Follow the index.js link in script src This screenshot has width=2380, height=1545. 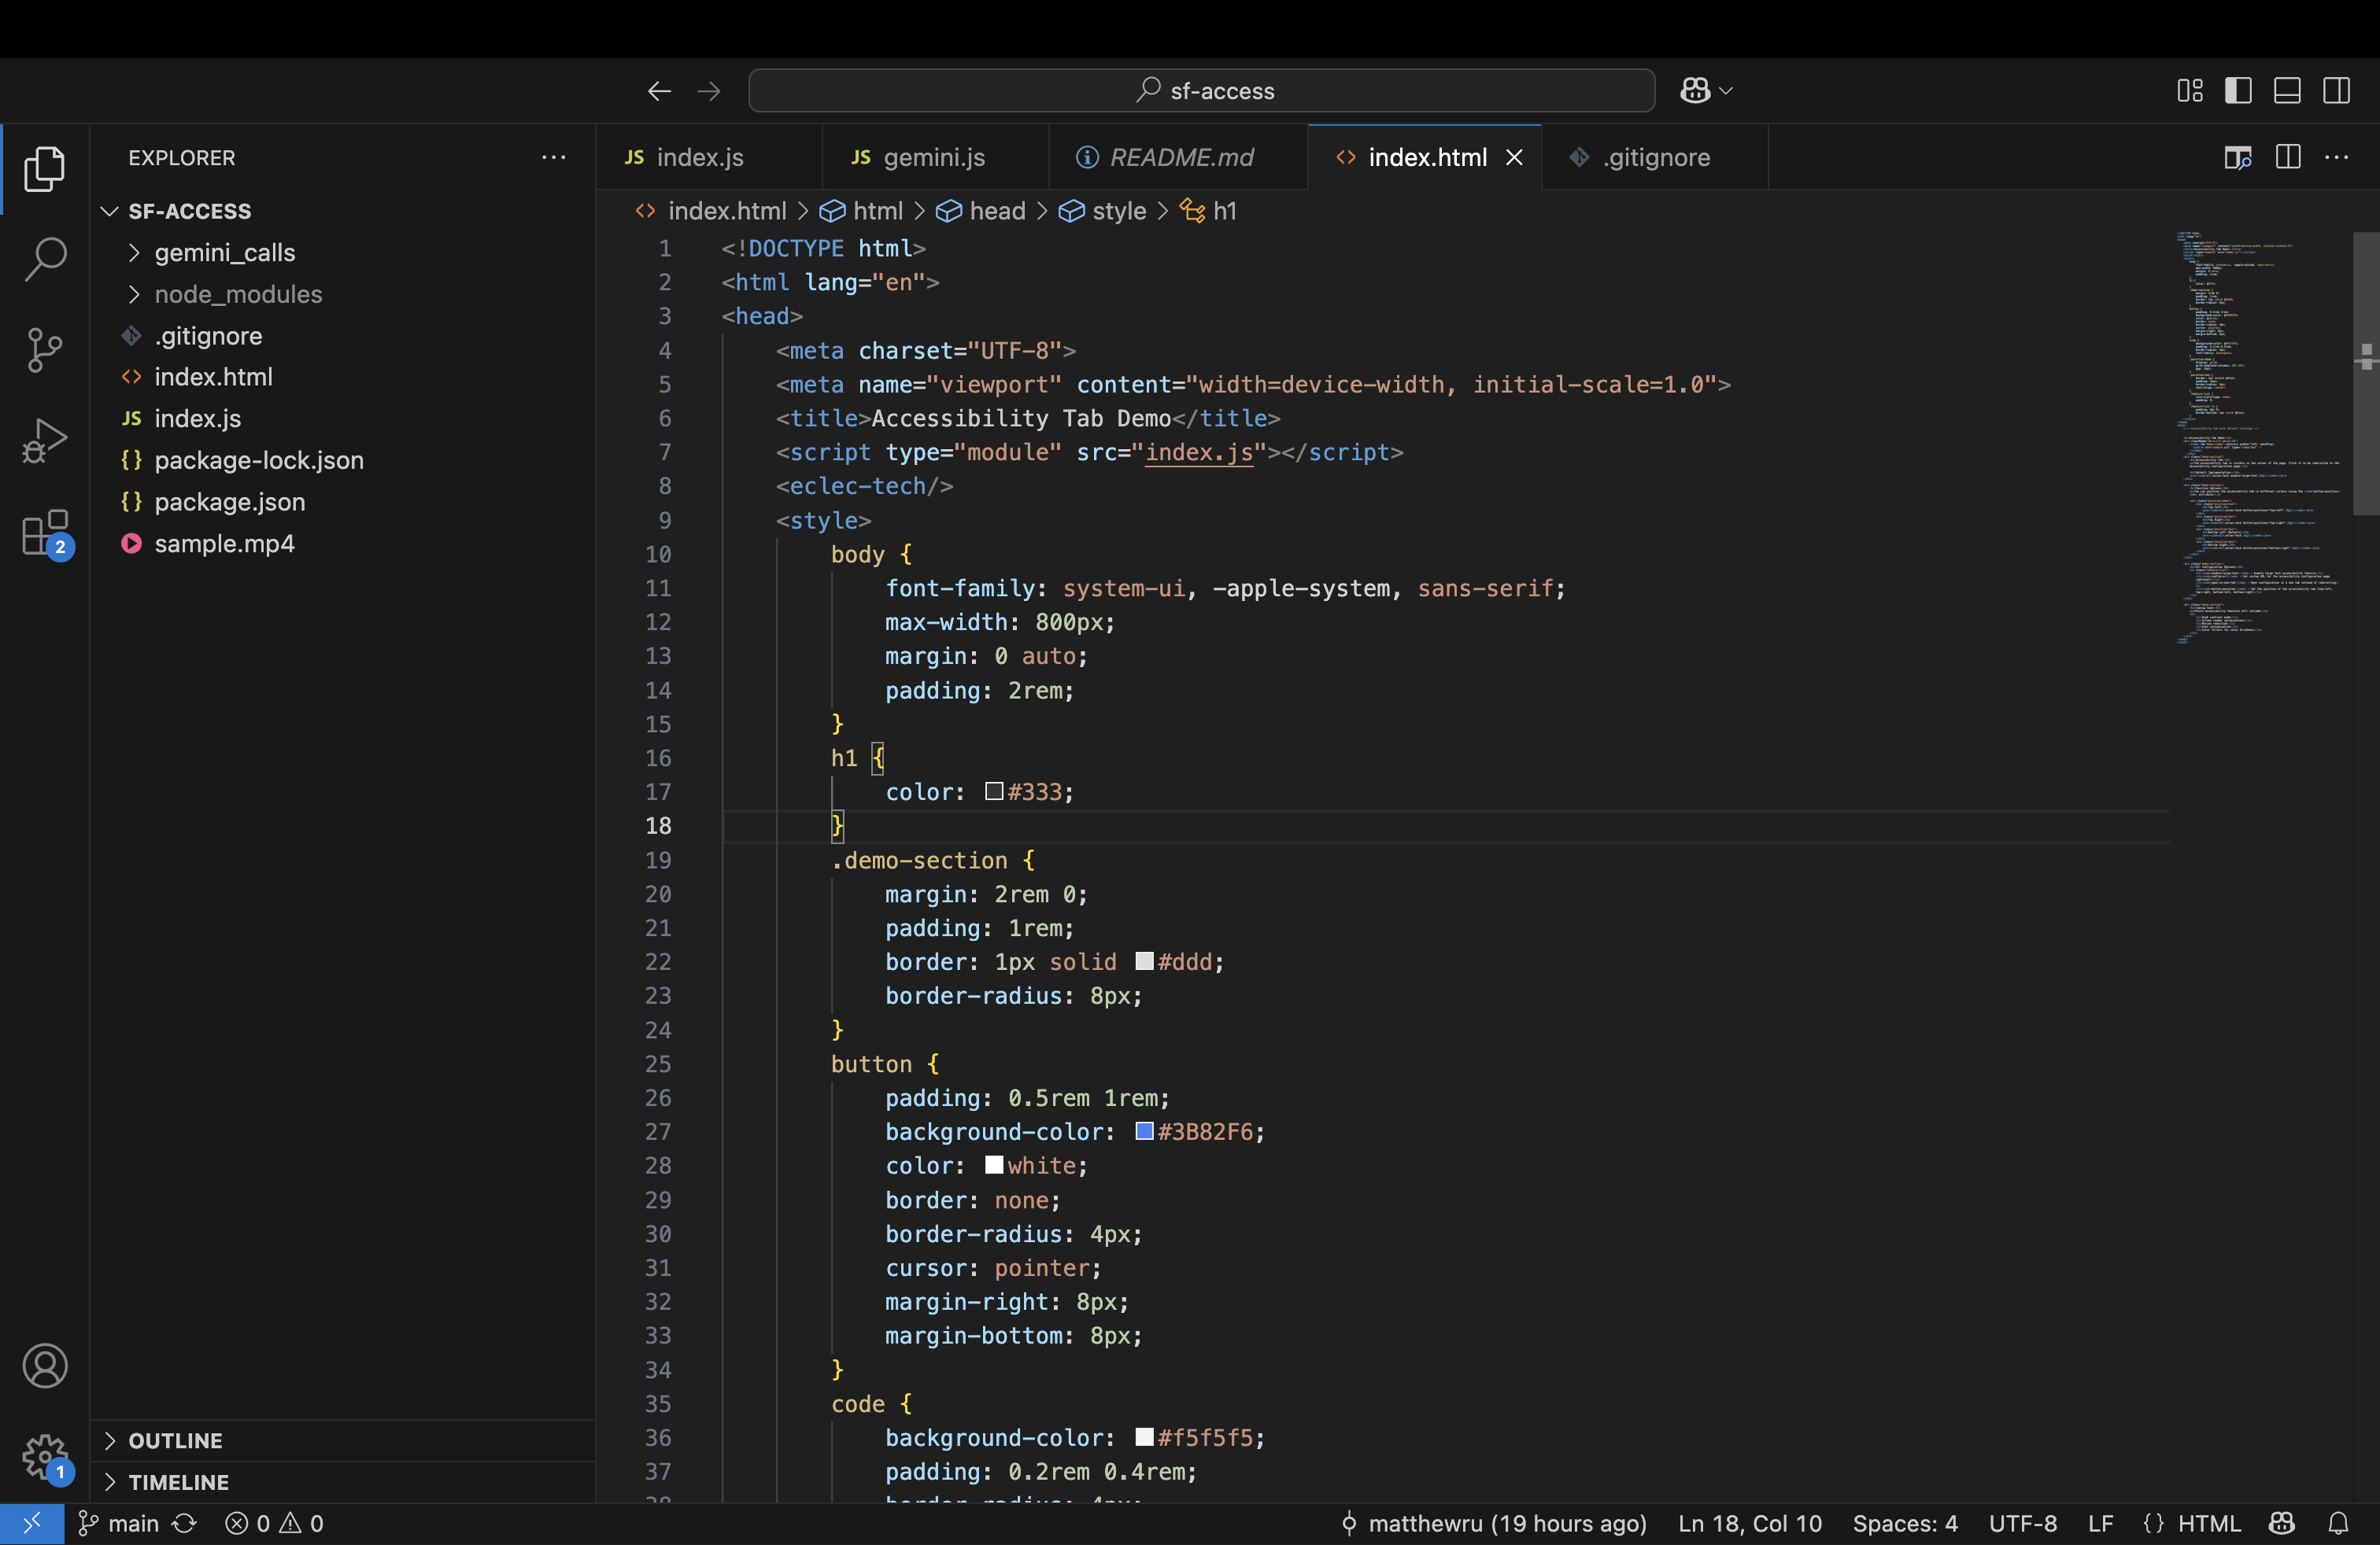(x=1199, y=452)
